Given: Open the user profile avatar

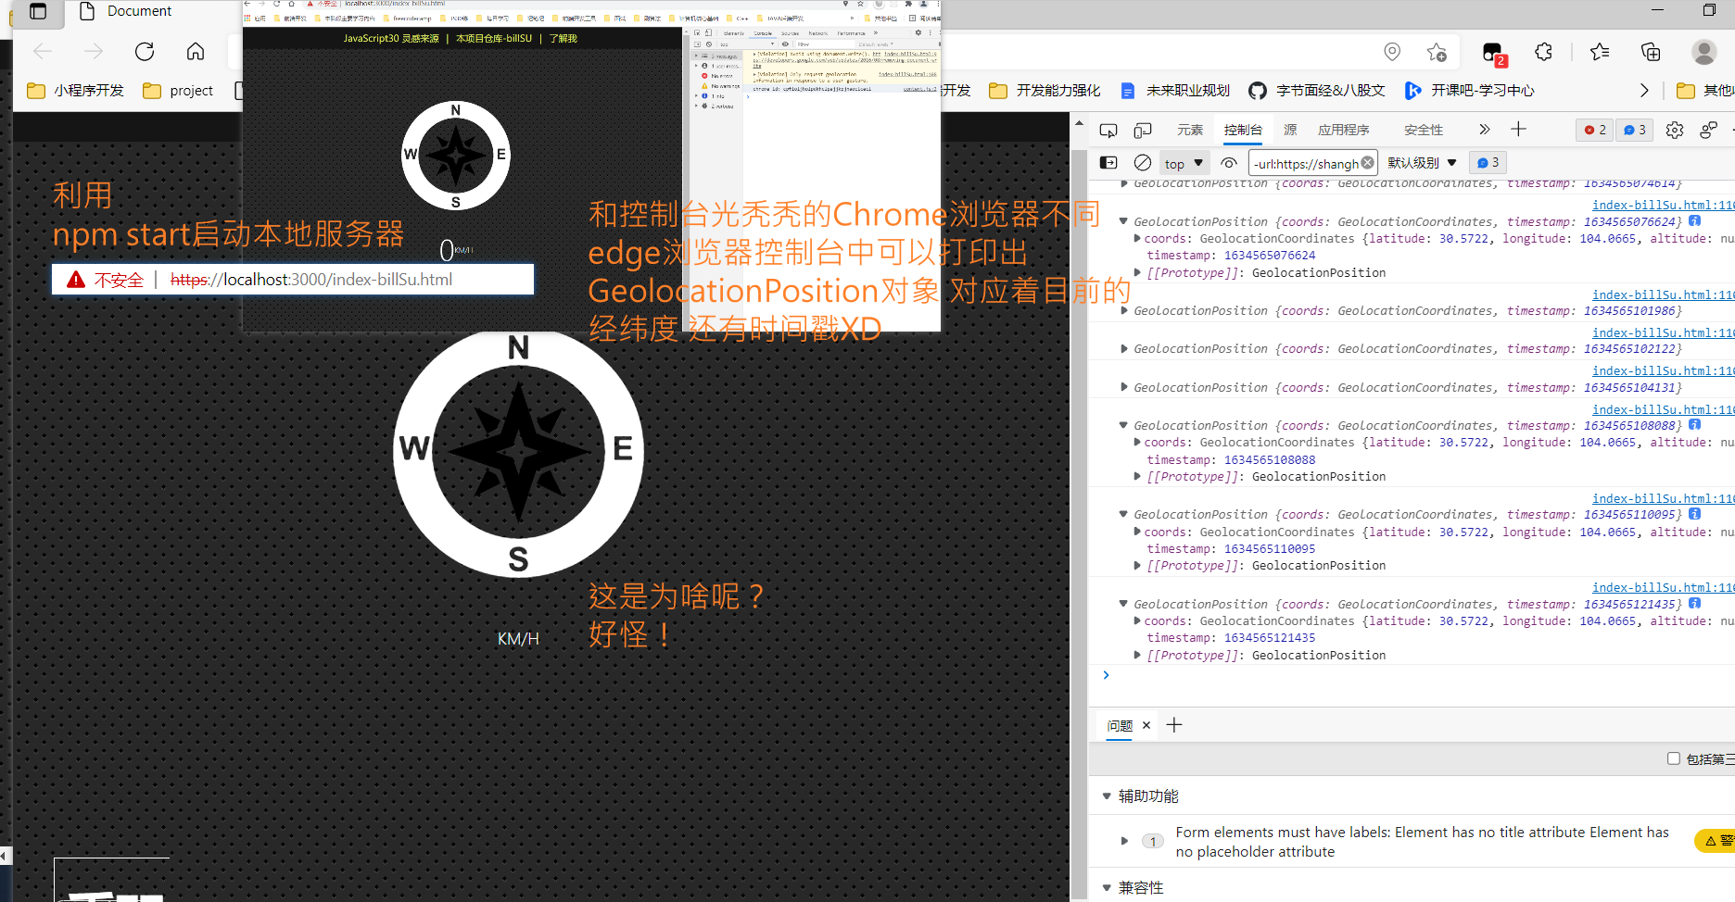Looking at the screenshot, I should coord(1703,52).
